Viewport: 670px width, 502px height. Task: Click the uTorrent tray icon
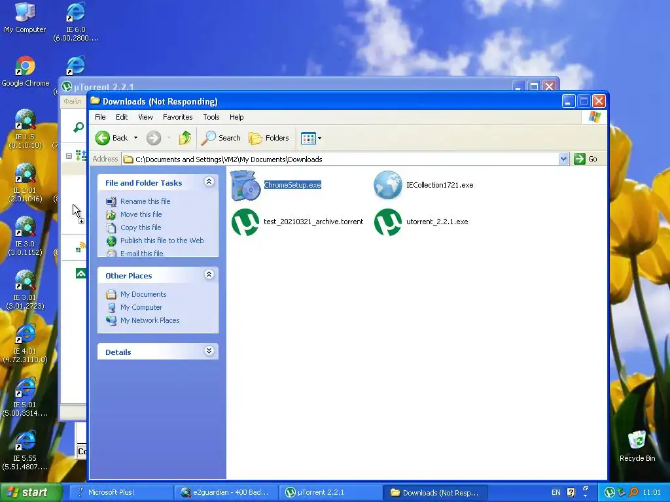[610, 492]
